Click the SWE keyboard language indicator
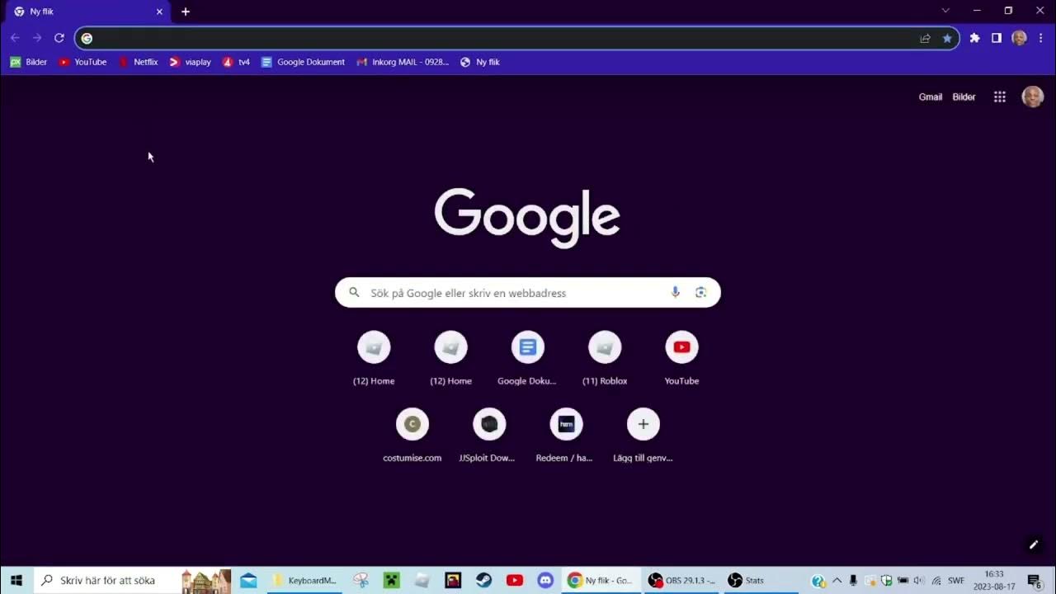The width and height of the screenshot is (1056, 594). tap(956, 580)
